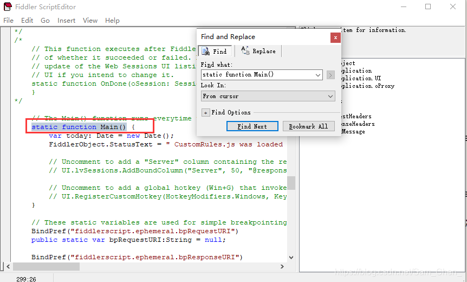Click the horizontal scrollbar thumb
The width and height of the screenshot is (467, 282).
click(x=46, y=266)
